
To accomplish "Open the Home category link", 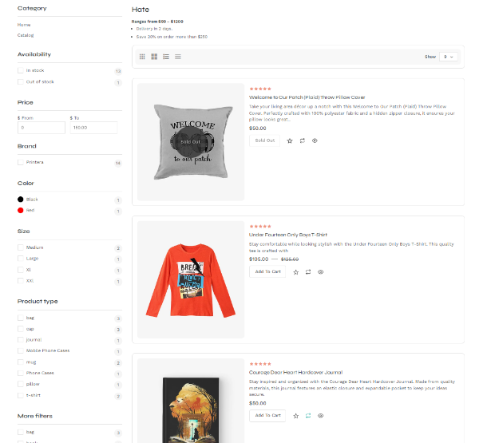I will pos(24,25).
